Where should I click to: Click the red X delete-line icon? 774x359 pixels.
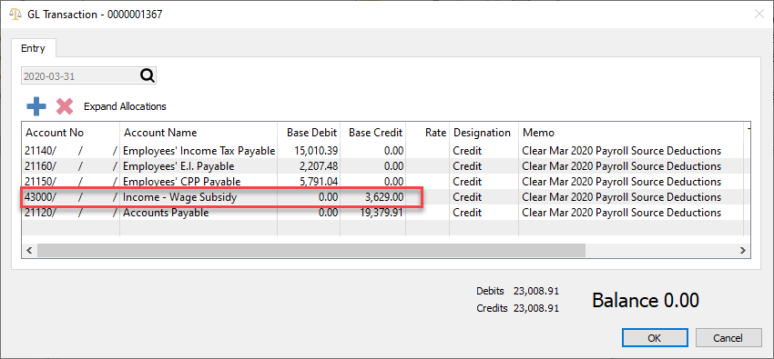click(x=65, y=106)
